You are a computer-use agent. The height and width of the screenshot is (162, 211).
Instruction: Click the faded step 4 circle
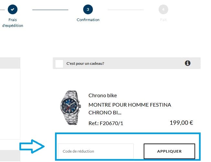(163, 10)
